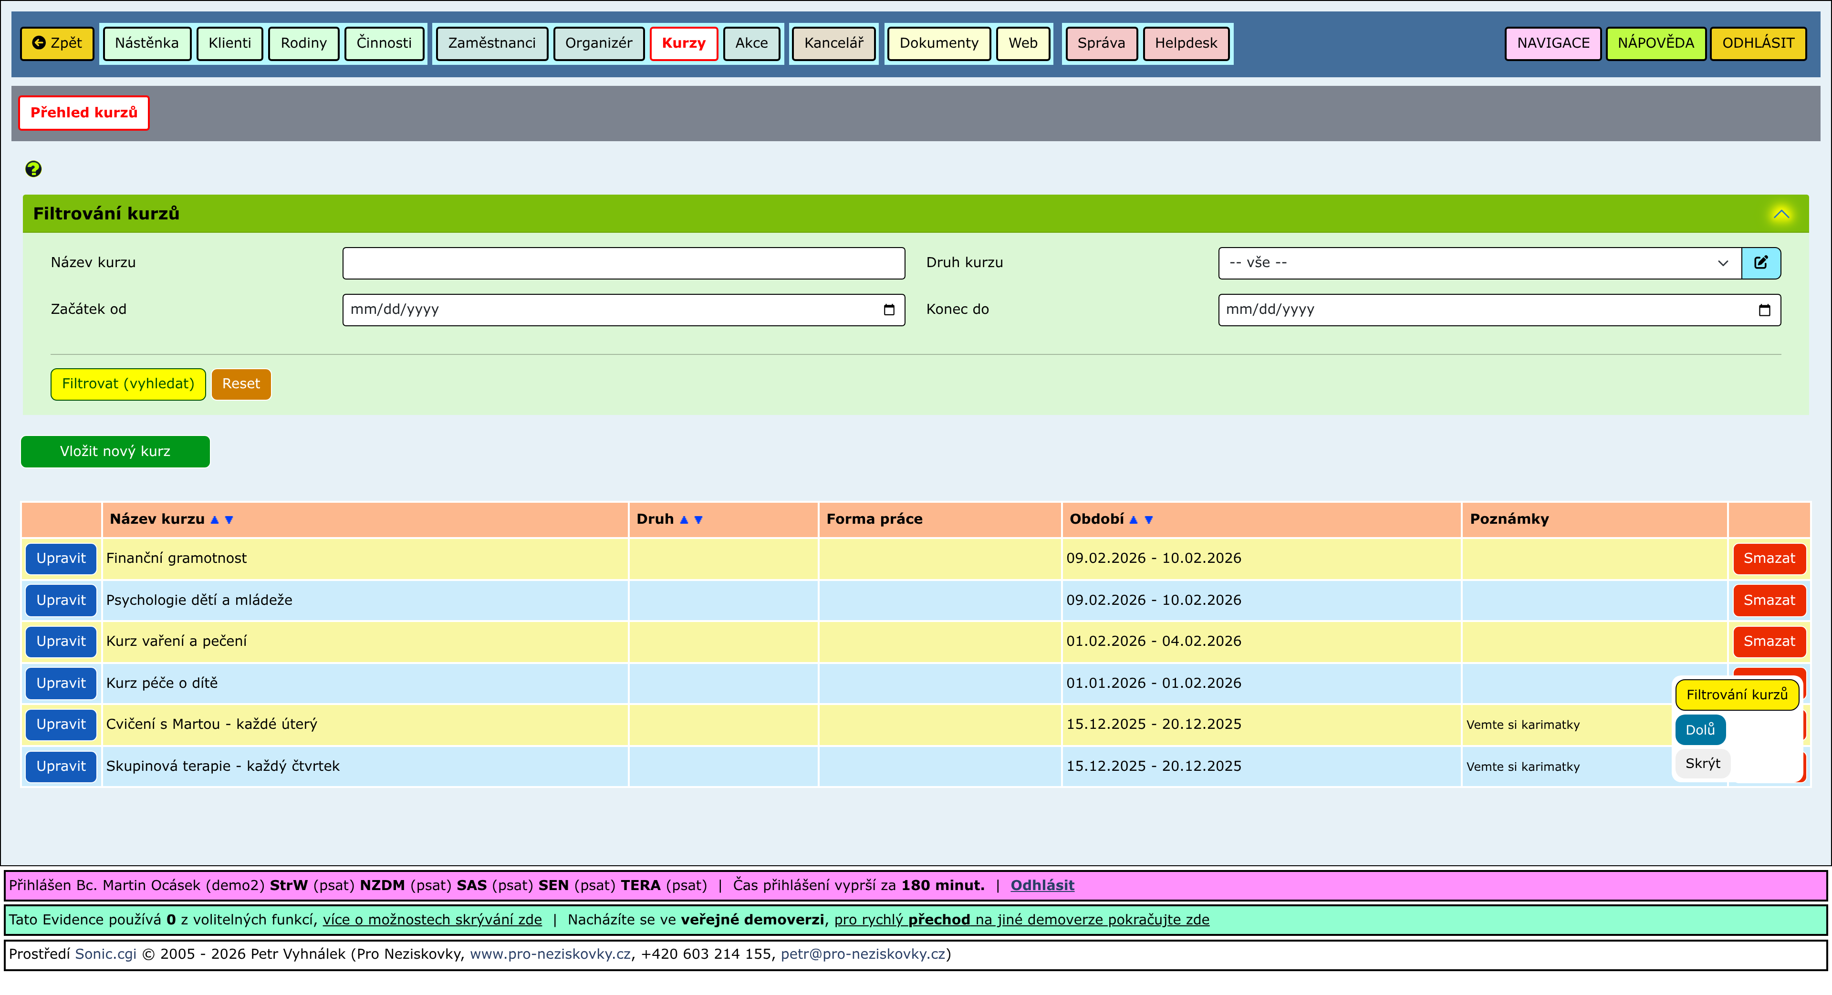Screen dimensions: 1832x995
Task: Click the edit icon beside Druh kurzu
Action: pos(1760,262)
